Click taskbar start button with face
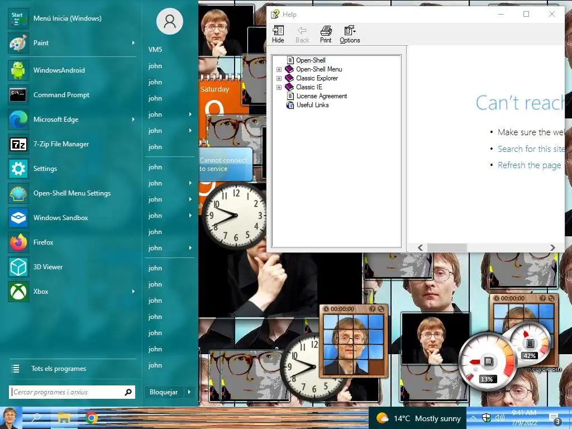The height and width of the screenshot is (429, 572). tap(11, 418)
